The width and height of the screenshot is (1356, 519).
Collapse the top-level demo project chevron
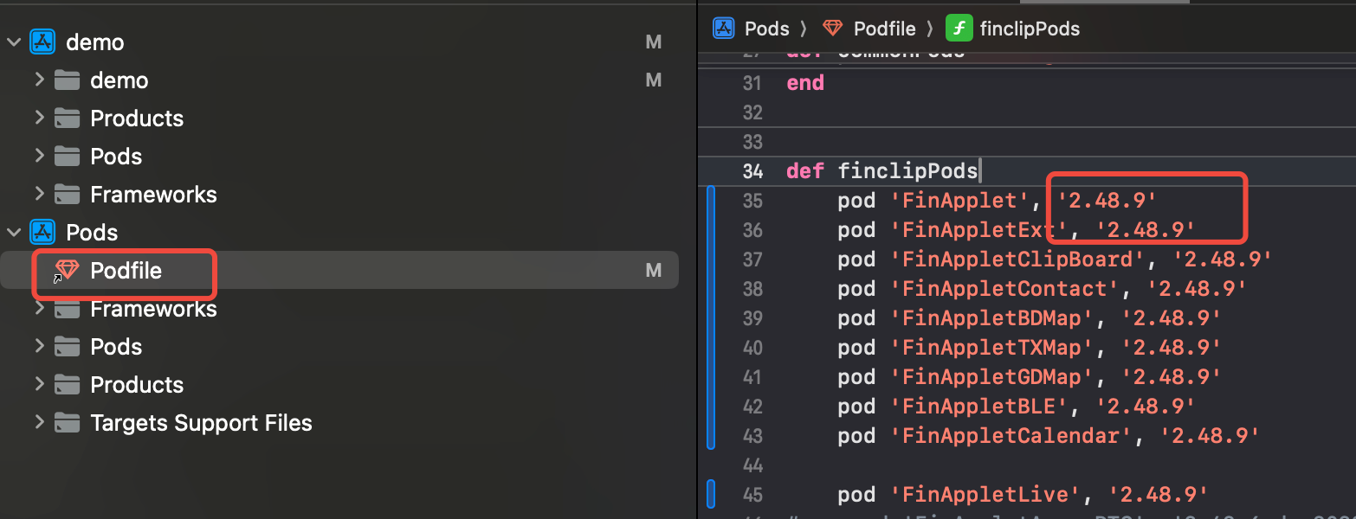pyautogui.click(x=14, y=42)
